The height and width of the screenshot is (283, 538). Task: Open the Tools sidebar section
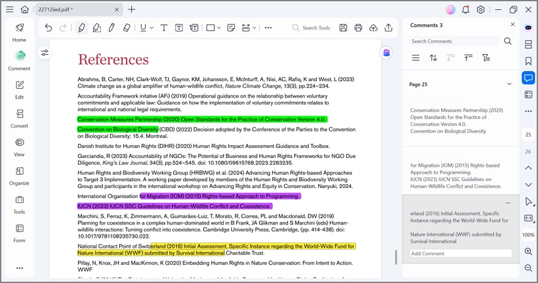[x=19, y=204]
